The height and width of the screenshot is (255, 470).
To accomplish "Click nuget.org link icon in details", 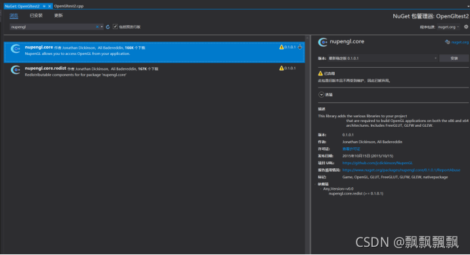I will (447, 42).
